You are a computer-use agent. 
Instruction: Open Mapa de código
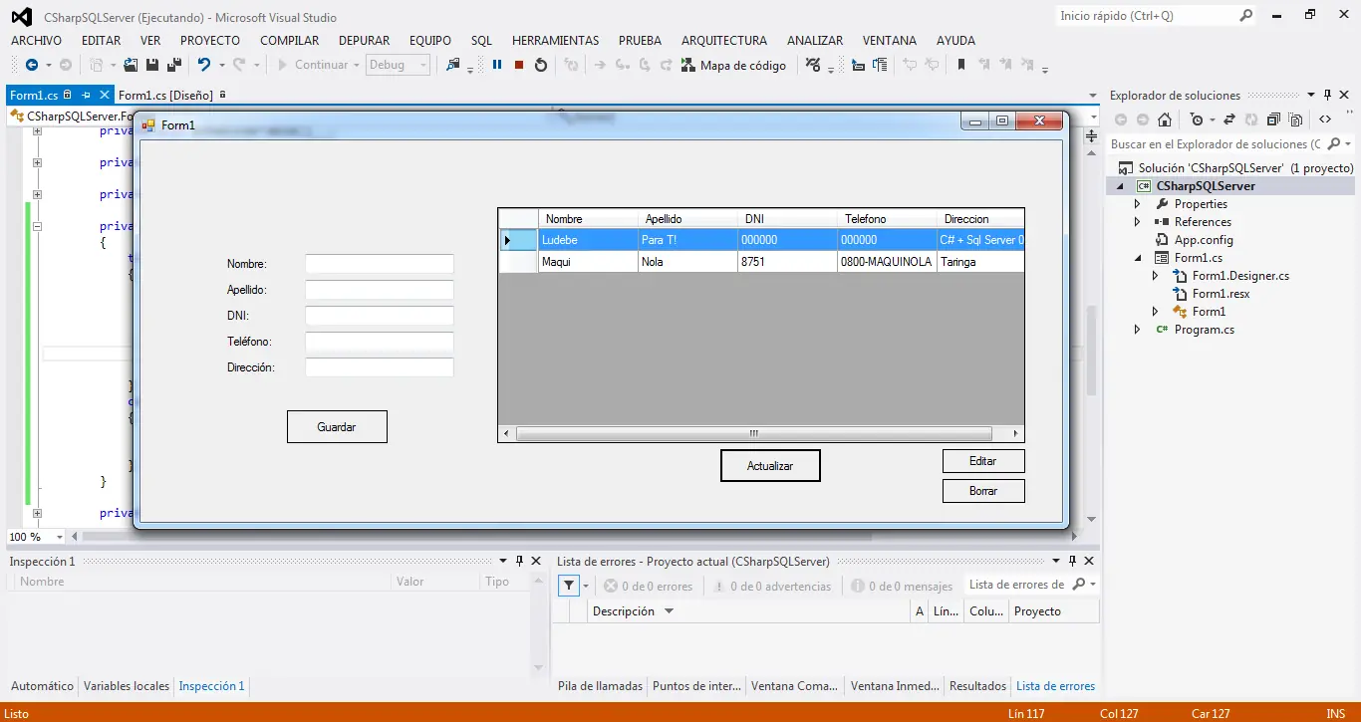pyautogui.click(x=733, y=65)
